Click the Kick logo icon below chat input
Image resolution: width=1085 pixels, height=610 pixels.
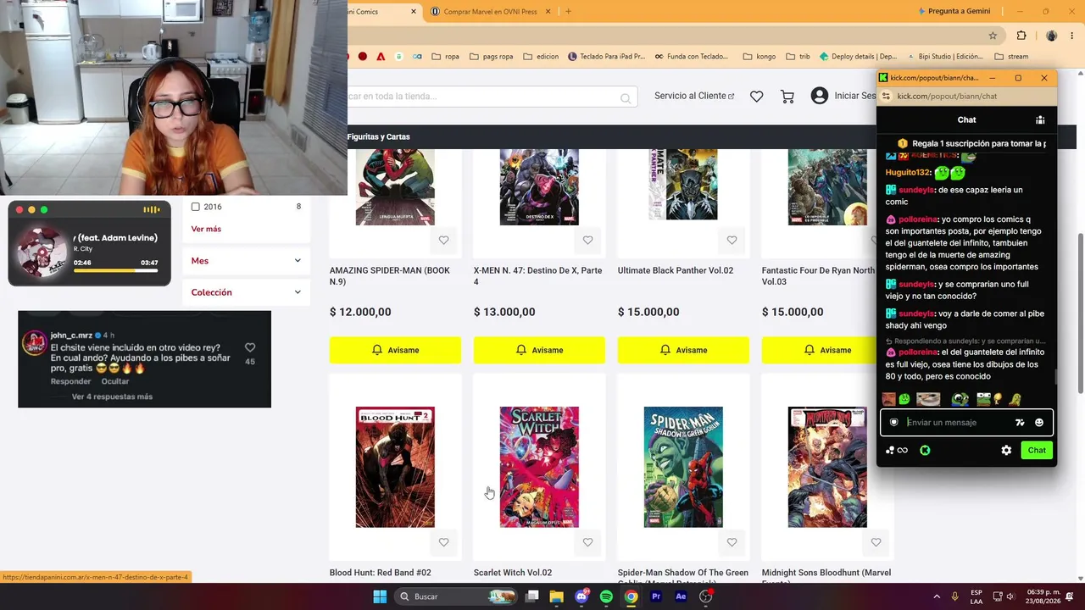(925, 451)
